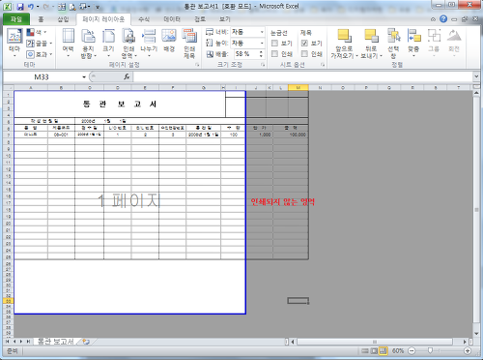Open theme Colors (색) menu
Viewport: 483px width, 360px height.
tap(37, 32)
